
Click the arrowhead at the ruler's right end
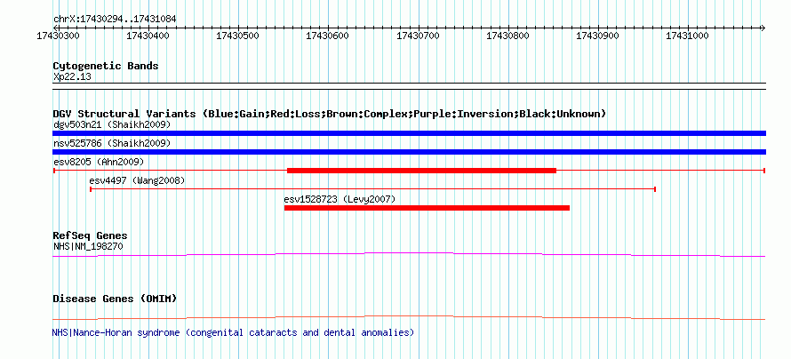pyautogui.click(x=763, y=28)
